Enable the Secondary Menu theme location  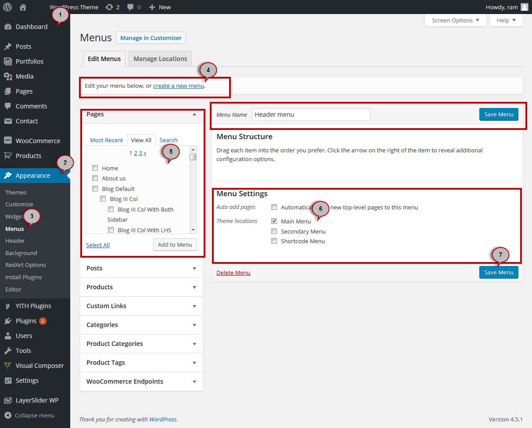pyautogui.click(x=274, y=231)
